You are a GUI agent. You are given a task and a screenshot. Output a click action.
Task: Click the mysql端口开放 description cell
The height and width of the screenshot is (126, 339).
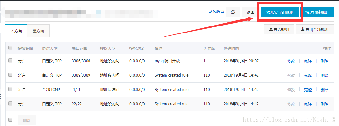coord(167,61)
